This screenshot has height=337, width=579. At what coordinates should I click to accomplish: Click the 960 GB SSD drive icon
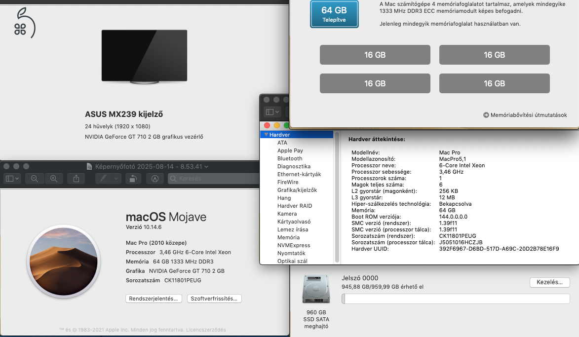coord(316,289)
